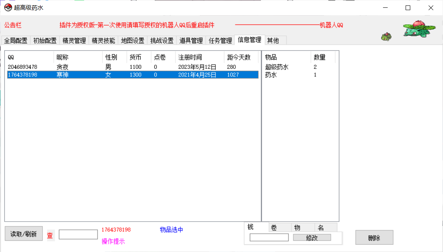Click the large Venusaur sprite image

(419, 29)
